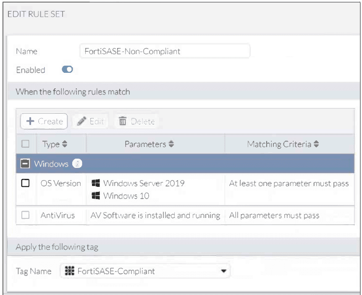The height and width of the screenshot is (295, 362).
Task: Sort by Matching Criteria arrows
Action: pos(316,144)
